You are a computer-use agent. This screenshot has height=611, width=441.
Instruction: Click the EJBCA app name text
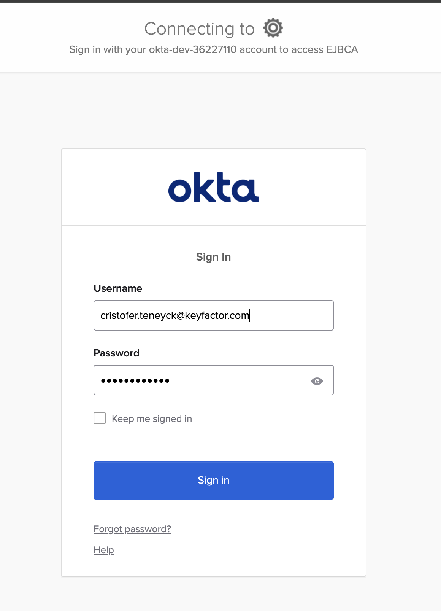click(x=342, y=50)
